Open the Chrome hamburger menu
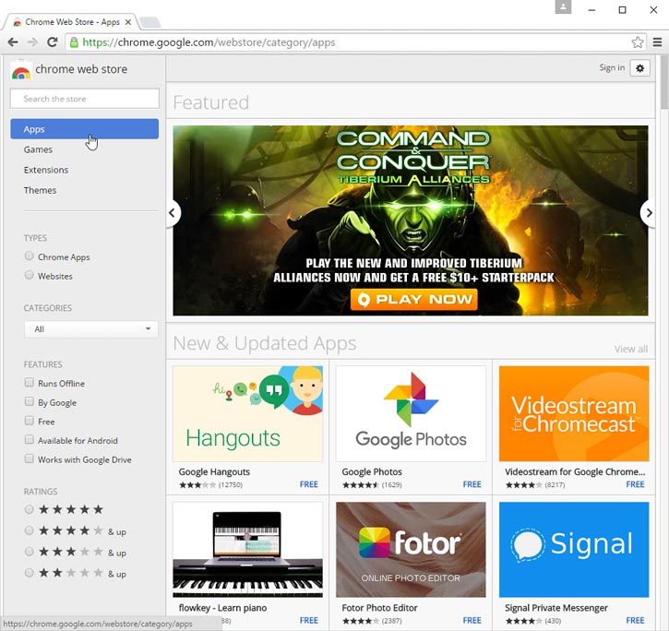Screen dimensions: 669x631 [x=657, y=42]
